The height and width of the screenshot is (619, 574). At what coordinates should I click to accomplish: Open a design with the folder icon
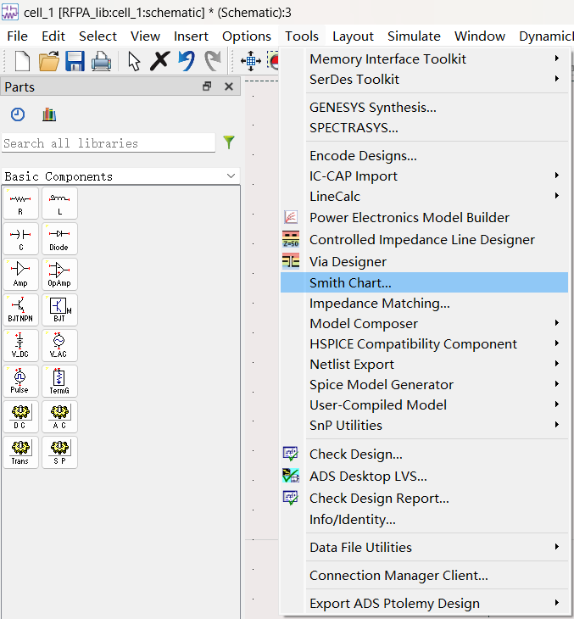[49, 61]
